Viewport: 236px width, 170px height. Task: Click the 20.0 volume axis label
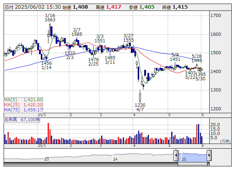coord(215,125)
